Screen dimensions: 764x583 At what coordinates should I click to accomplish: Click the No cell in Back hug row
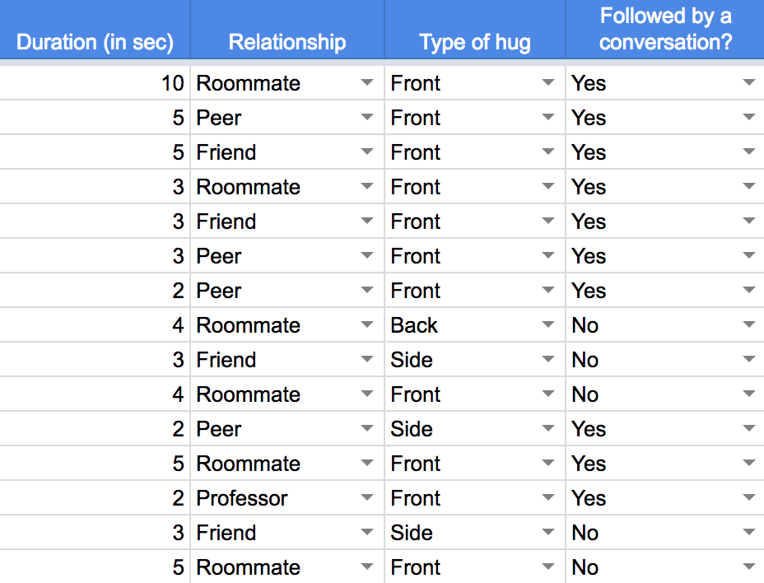pos(665,325)
